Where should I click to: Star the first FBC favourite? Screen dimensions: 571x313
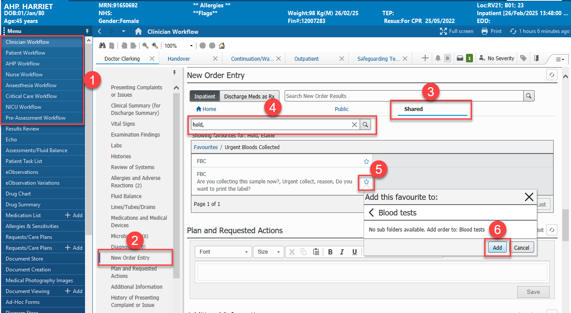(366, 161)
